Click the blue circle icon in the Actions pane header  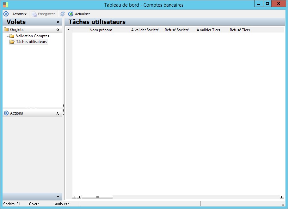pos(6,113)
